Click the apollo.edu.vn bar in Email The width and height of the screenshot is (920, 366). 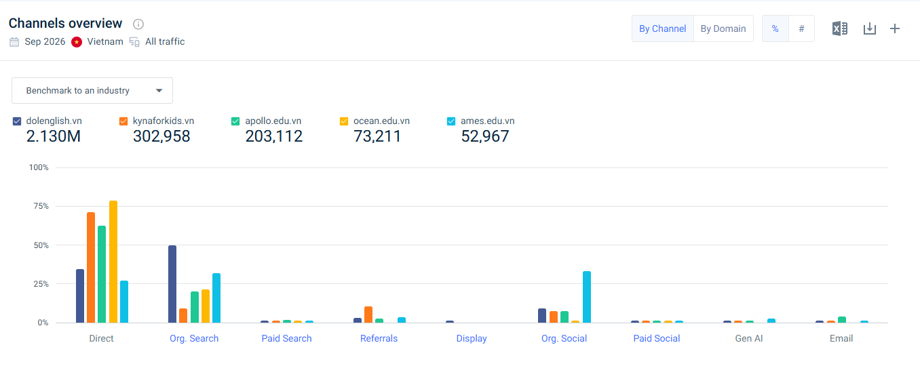(842, 320)
